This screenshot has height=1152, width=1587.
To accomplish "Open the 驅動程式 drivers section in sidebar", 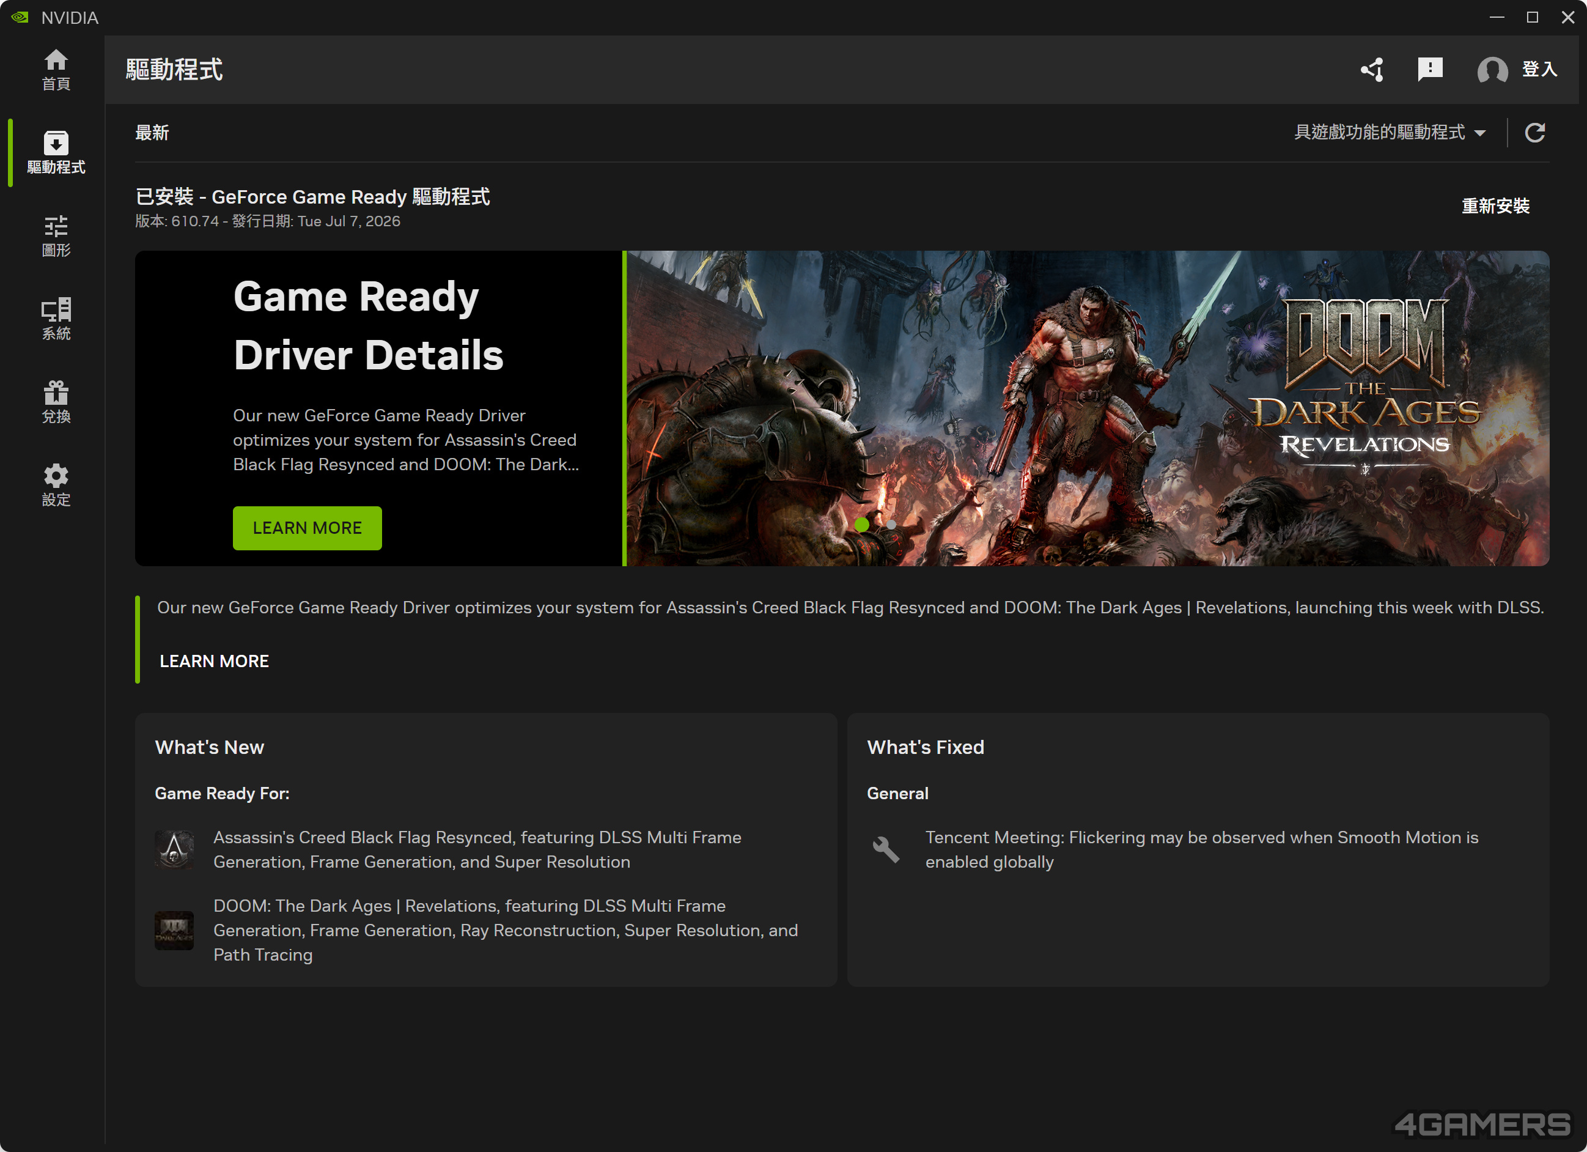I will coord(56,153).
